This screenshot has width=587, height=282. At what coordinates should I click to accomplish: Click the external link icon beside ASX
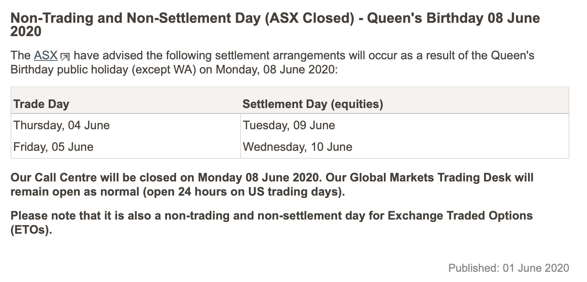[x=65, y=57]
